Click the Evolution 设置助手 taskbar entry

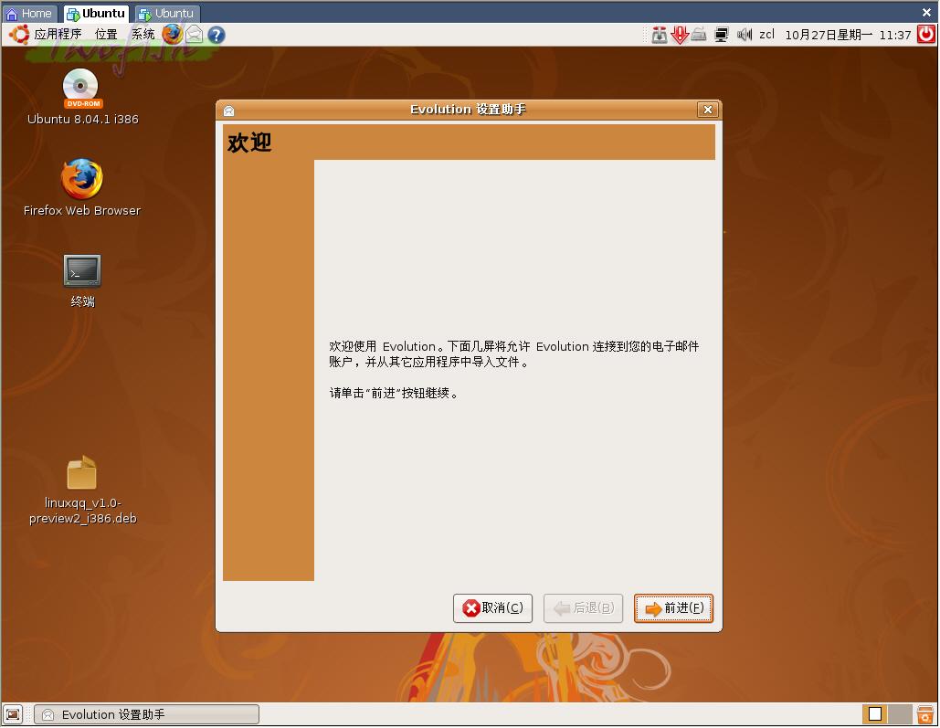click(147, 714)
